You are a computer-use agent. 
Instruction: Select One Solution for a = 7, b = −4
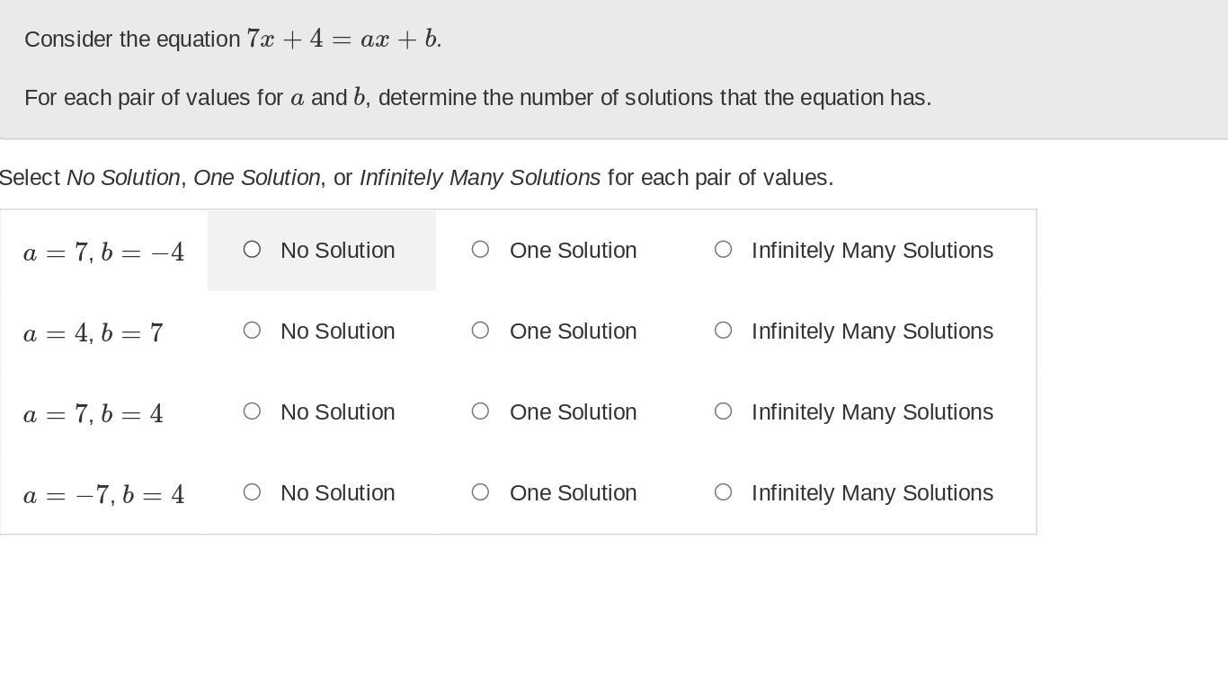(x=480, y=250)
